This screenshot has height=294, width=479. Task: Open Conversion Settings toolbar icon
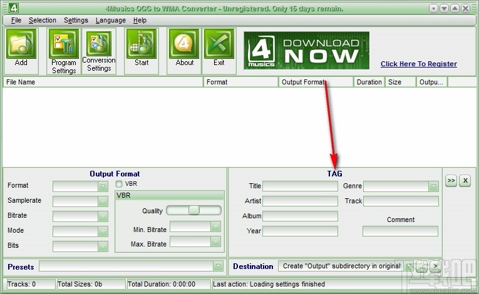pos(99,43)
